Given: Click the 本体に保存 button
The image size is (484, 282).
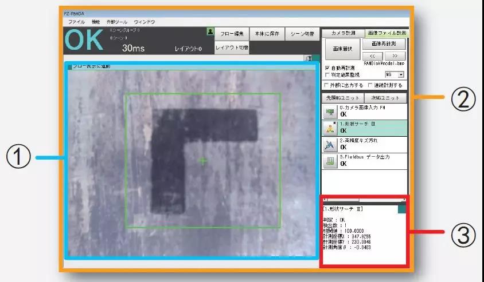Looking at the screenshot, I should 267,34.
